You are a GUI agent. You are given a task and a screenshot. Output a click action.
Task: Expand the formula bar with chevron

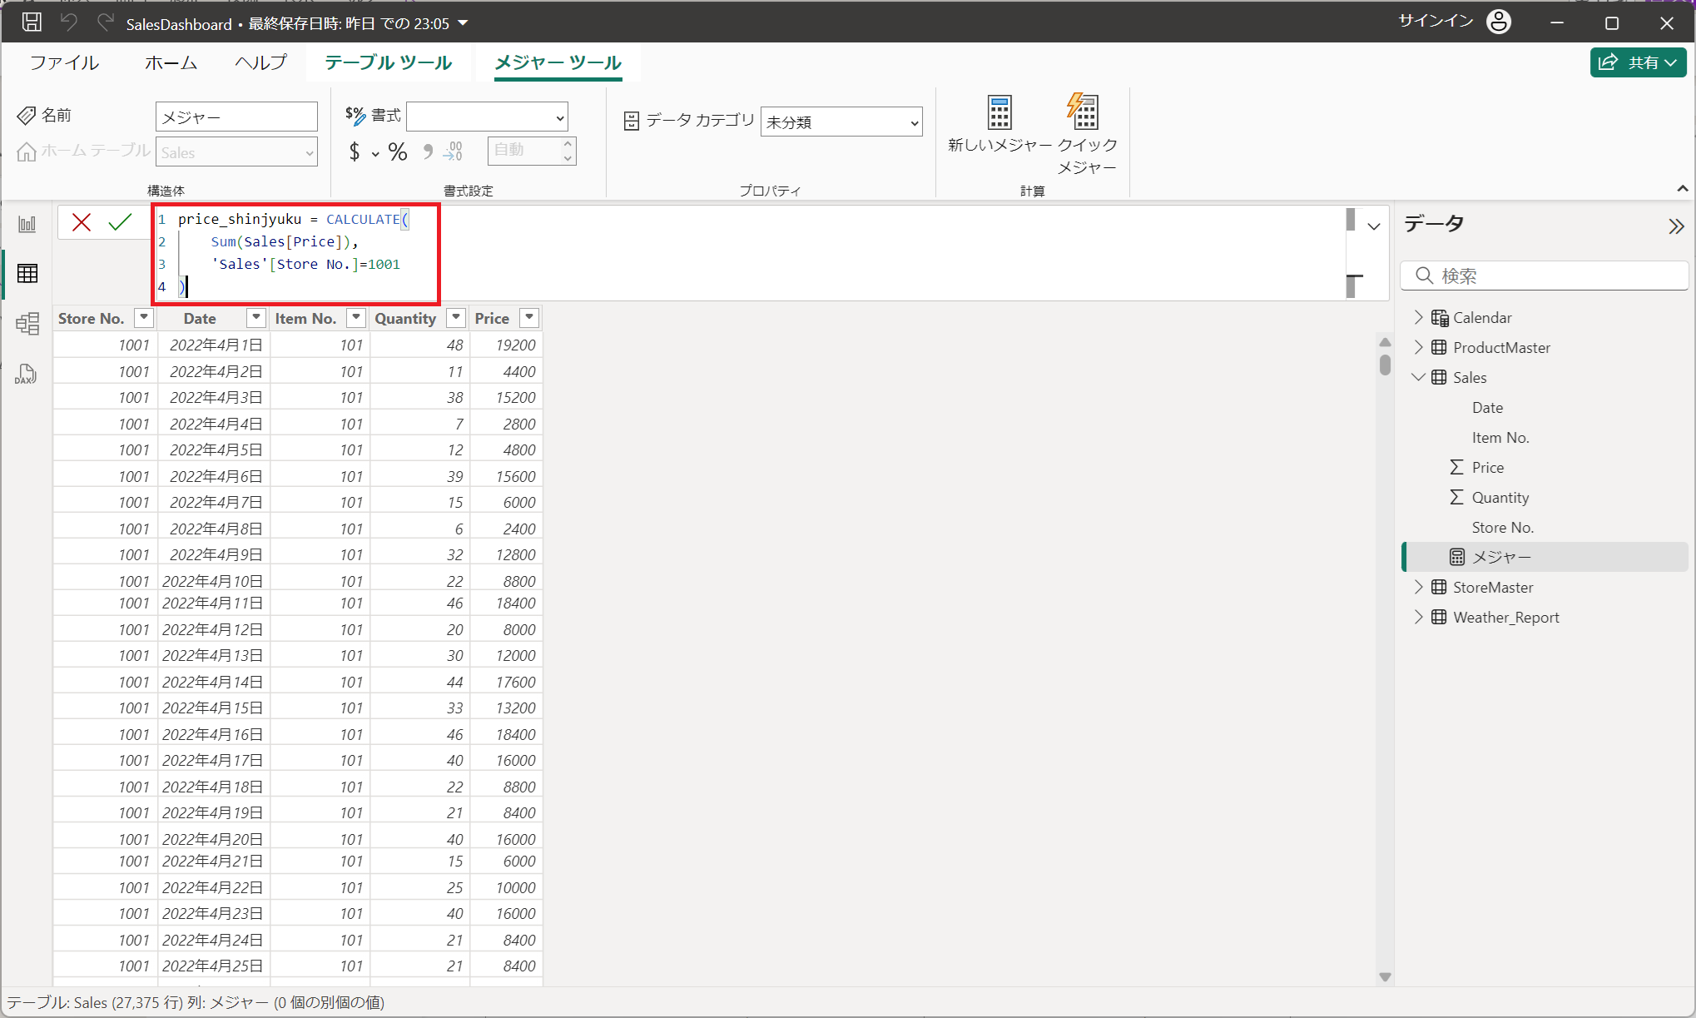click(x=1373, y=226)
